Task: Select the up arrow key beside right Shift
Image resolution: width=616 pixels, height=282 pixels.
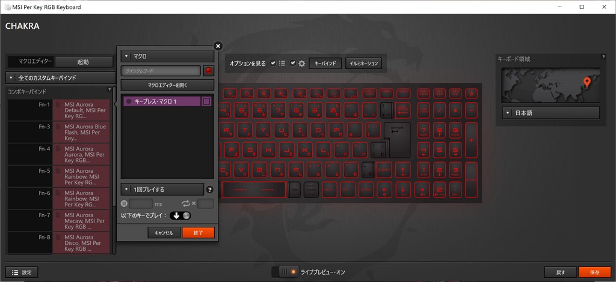Action: tap(403, 170)
